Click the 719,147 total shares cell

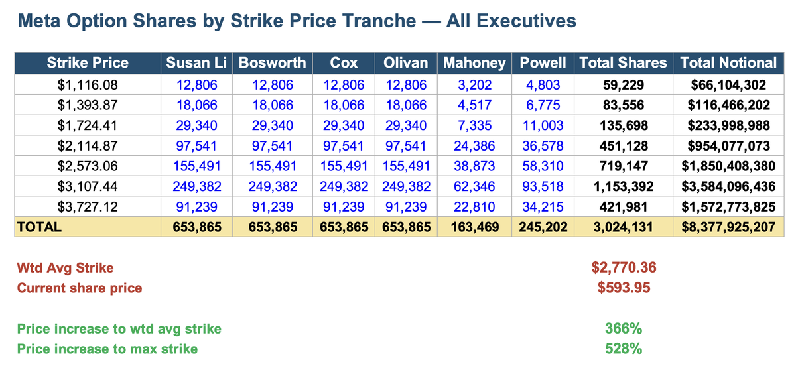(x=623, y=166)
